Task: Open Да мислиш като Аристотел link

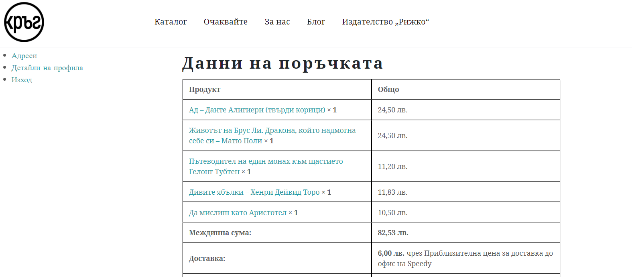Action: [238, 212]
